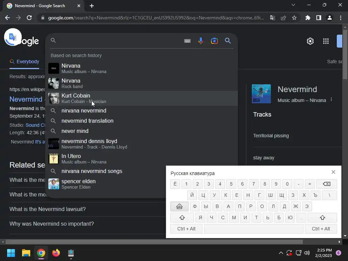Open notification badge in taskbar
The height and width of the screenshot is (261, 348).
(x=338, y=253)
